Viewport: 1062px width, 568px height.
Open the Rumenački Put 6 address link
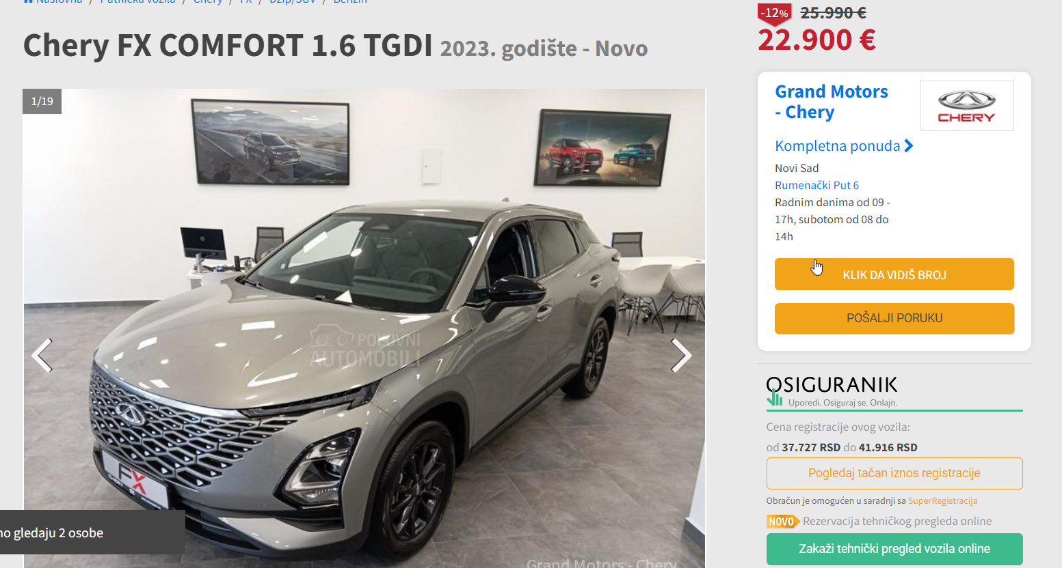point(817,185)
